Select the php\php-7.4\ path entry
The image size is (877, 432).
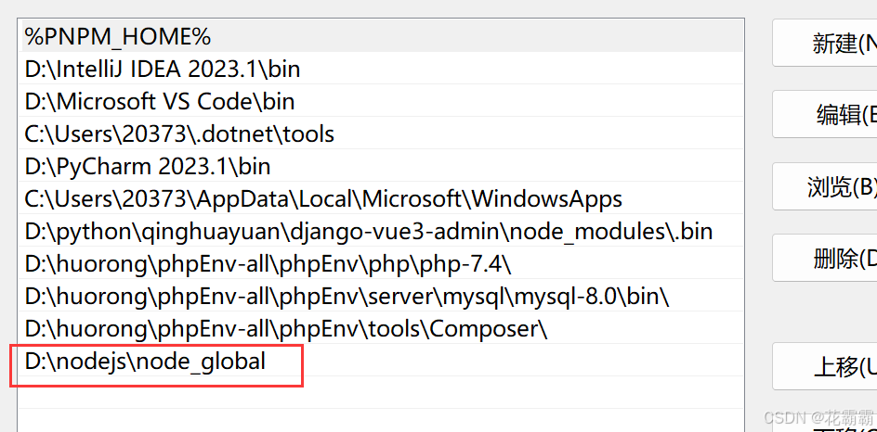coord(382,263)
